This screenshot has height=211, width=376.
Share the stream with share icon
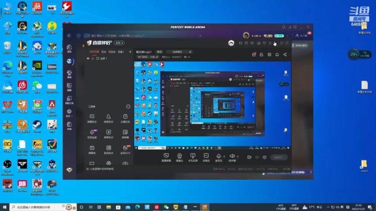click(285, 54)
